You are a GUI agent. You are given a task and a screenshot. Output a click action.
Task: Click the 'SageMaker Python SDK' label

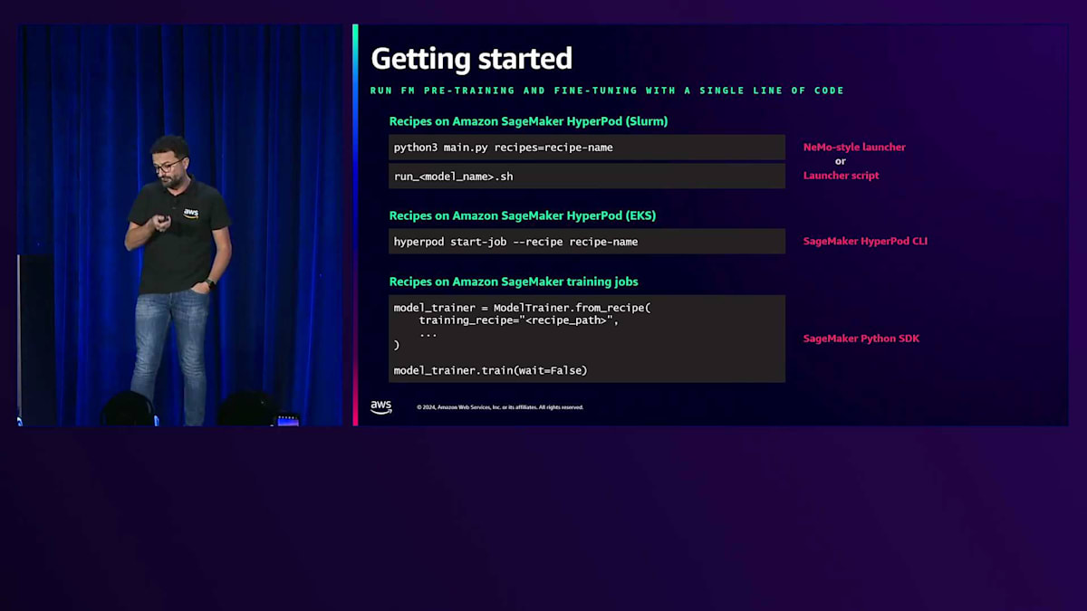[861, 339]
